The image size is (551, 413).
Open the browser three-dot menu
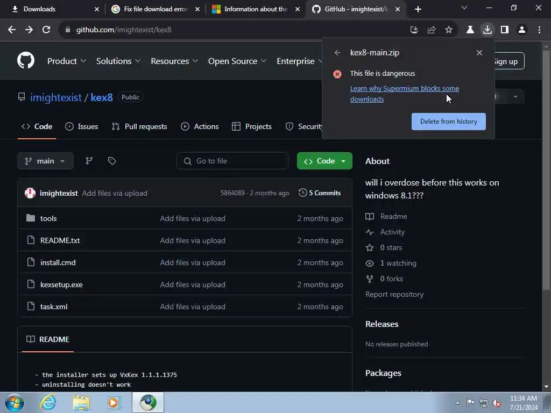[x=539, y=30]
